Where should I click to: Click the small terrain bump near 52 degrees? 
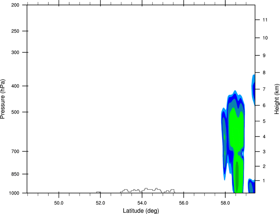click(x=98, y=192)
